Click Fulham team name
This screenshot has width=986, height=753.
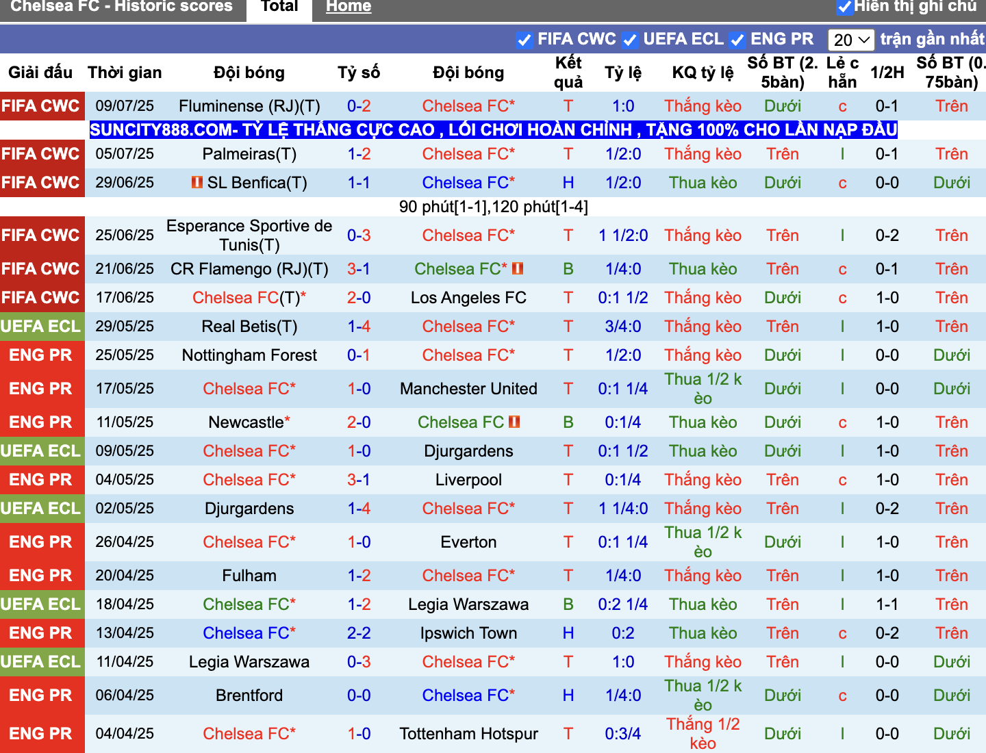click(249, 576)
